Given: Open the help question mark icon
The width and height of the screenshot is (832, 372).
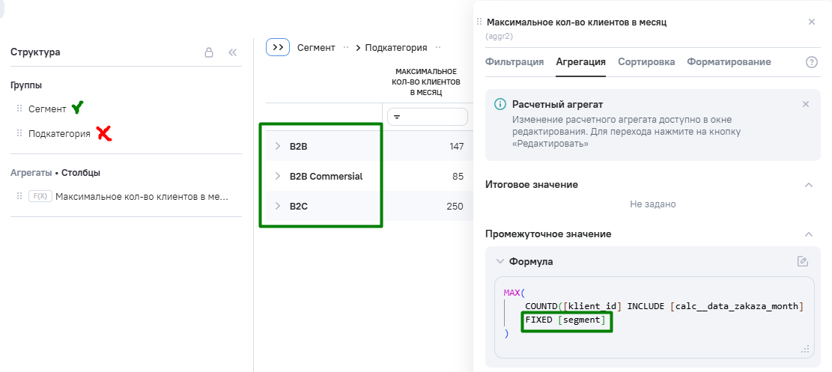Looking at the screenshot, I should [x=811, y=61].
